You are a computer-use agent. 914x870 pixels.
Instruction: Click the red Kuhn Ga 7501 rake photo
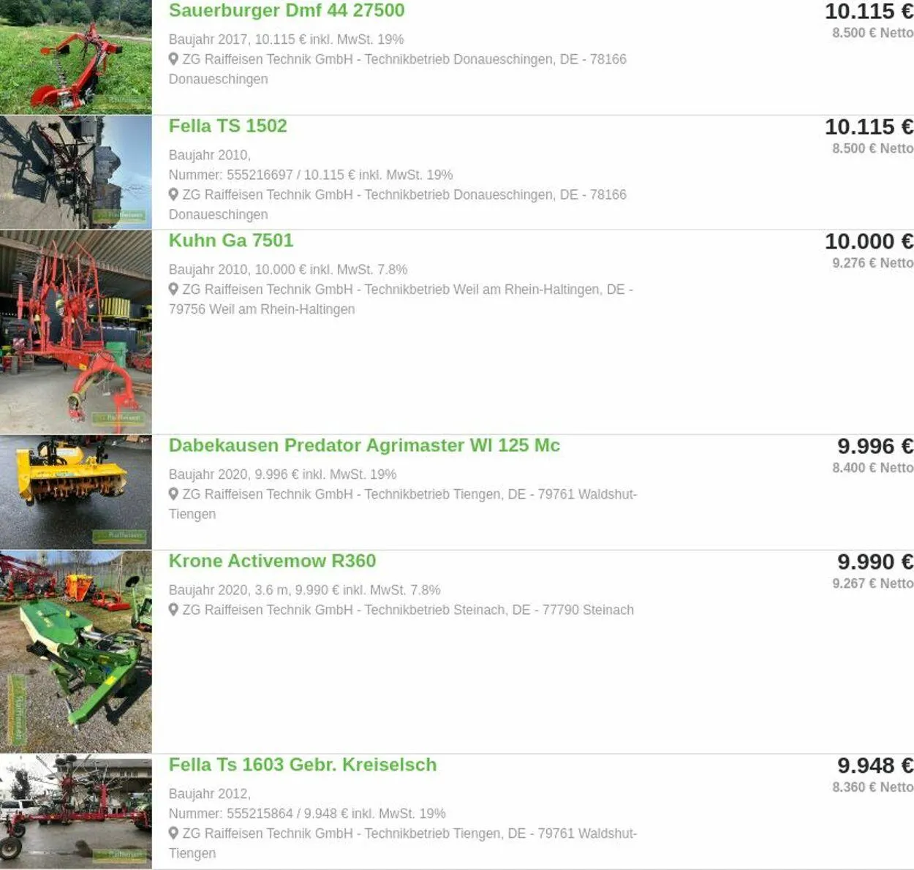[x=76, y=332]
